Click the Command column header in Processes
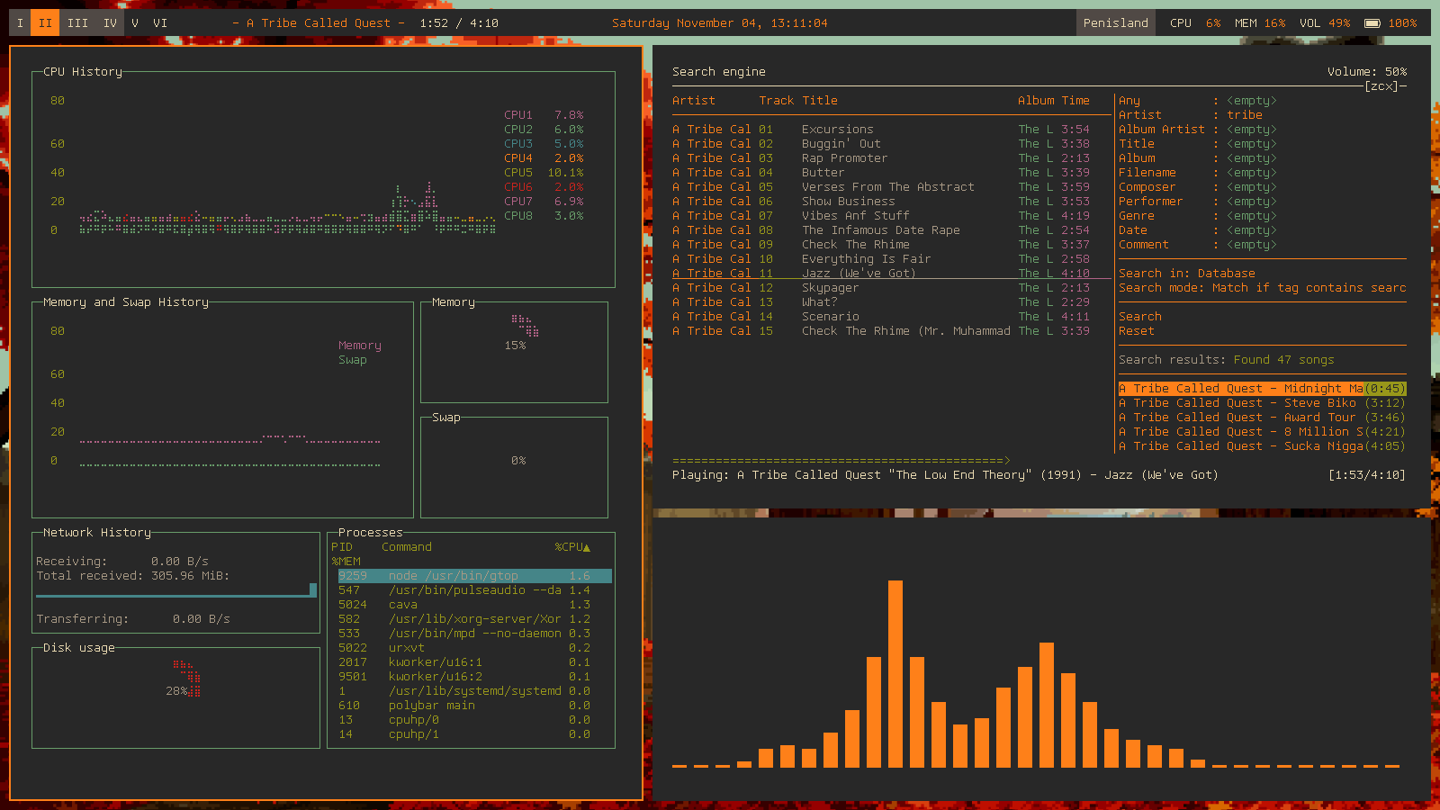 [406, 547]
